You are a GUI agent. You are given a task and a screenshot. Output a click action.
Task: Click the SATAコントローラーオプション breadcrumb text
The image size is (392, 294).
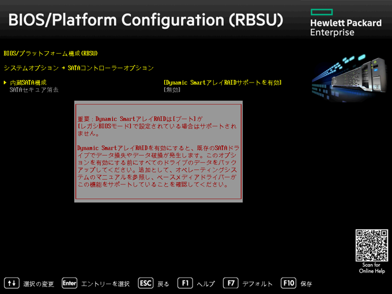[111, 68]
